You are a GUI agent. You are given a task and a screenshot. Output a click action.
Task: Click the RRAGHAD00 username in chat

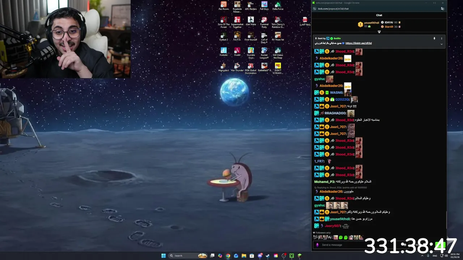pyautogui.click(x=335, y=113)
